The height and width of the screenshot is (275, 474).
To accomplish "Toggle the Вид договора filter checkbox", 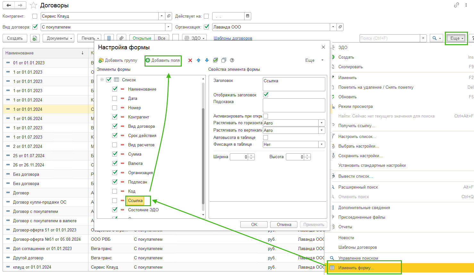I will click(35, 27).
